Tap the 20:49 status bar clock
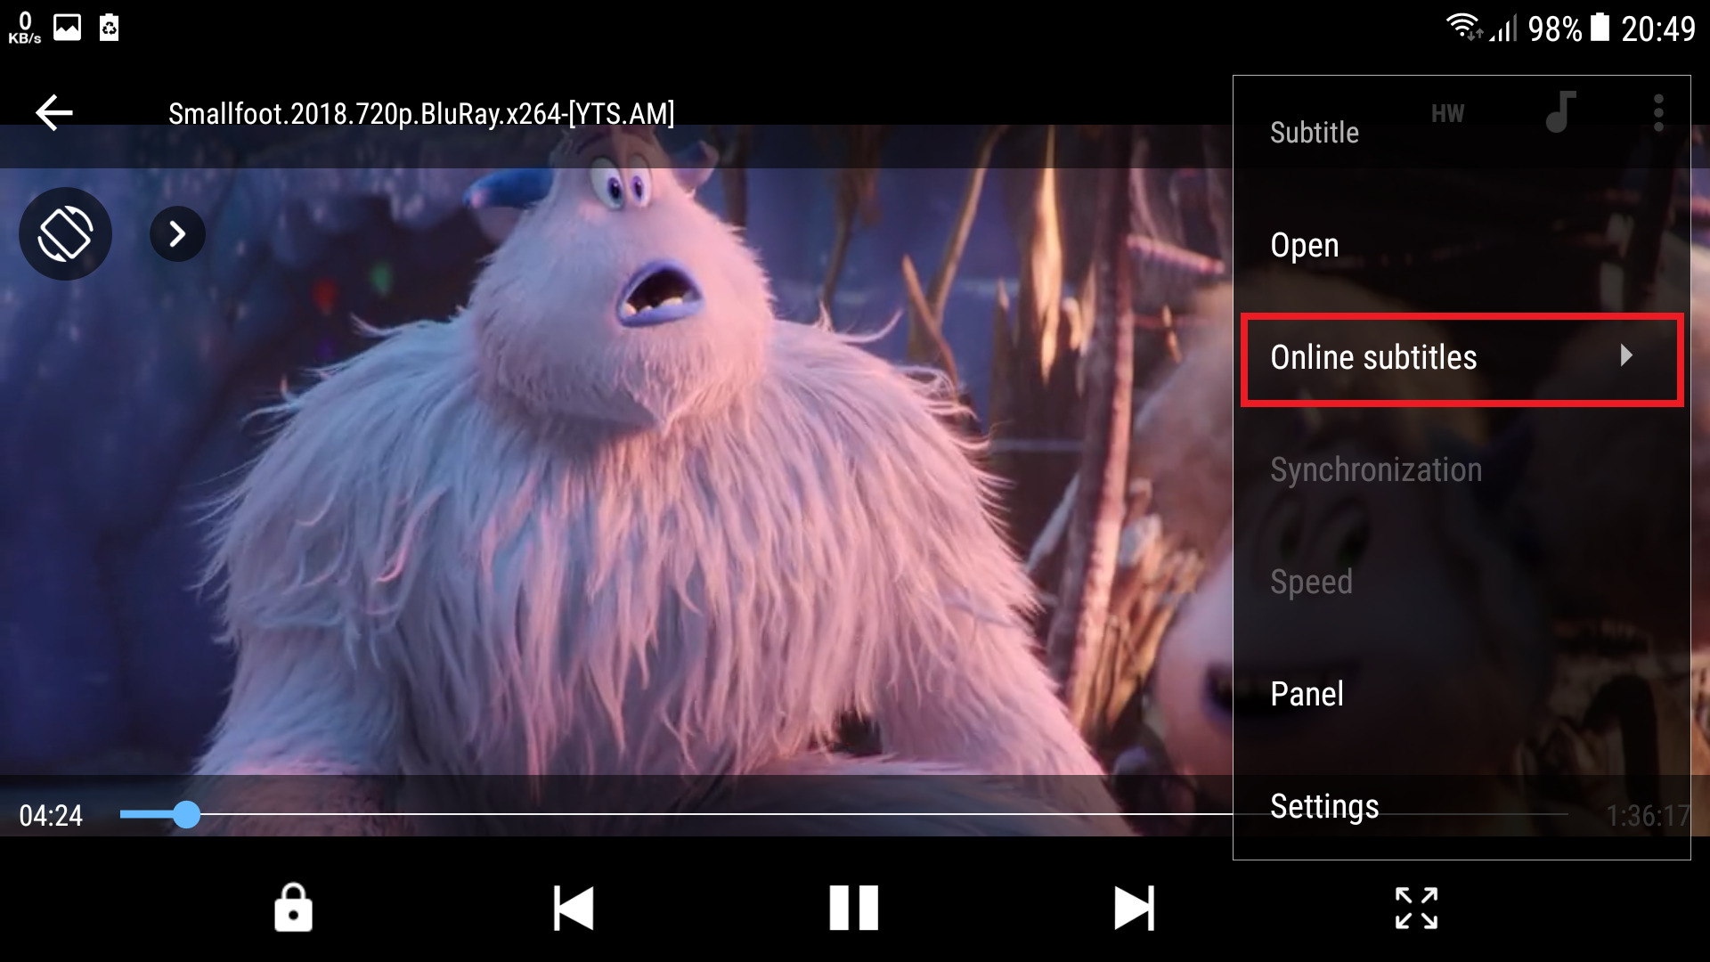Image resolution: width=1710 pixels, height=962 pixels. pyautogui.click(x=1657, y=29)
